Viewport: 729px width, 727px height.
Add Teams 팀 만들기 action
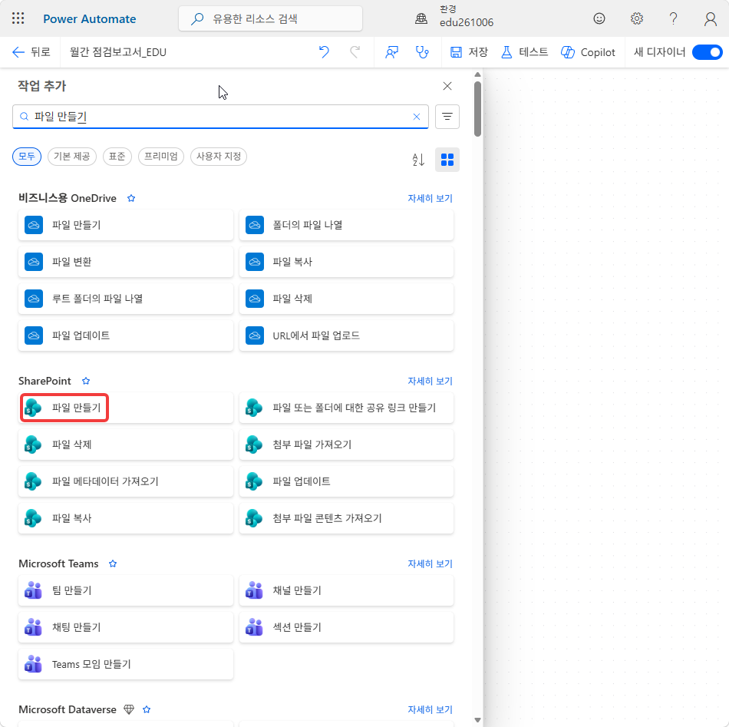coord(126,590)
